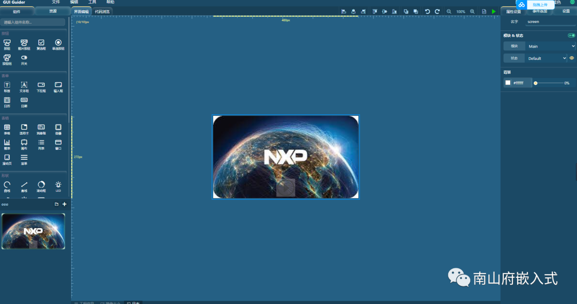Switch to the 设置 tab
The height and width of the screenshot is (304, 577).
coord(566,11)
